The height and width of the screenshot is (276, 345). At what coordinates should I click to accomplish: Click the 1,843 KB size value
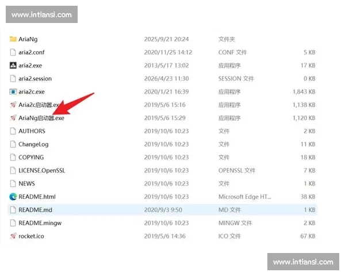(304, 92)
